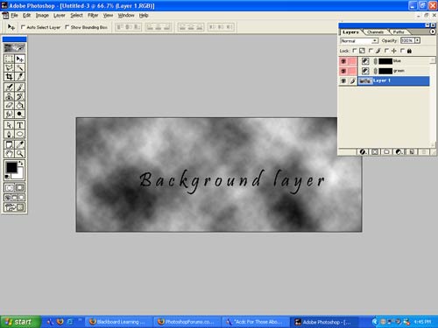Open the Normal blend mode dropdown
The height and width of the screenshot is (328, 438).
click(x=359, y=41)
